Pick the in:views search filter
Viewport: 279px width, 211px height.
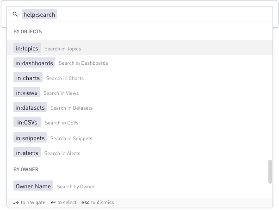pos(26,92)
